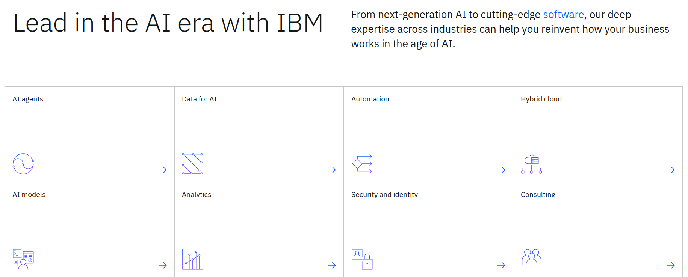
Task: Follow the arrow on the Hybrid cloud card
Action: coord(671,170)
